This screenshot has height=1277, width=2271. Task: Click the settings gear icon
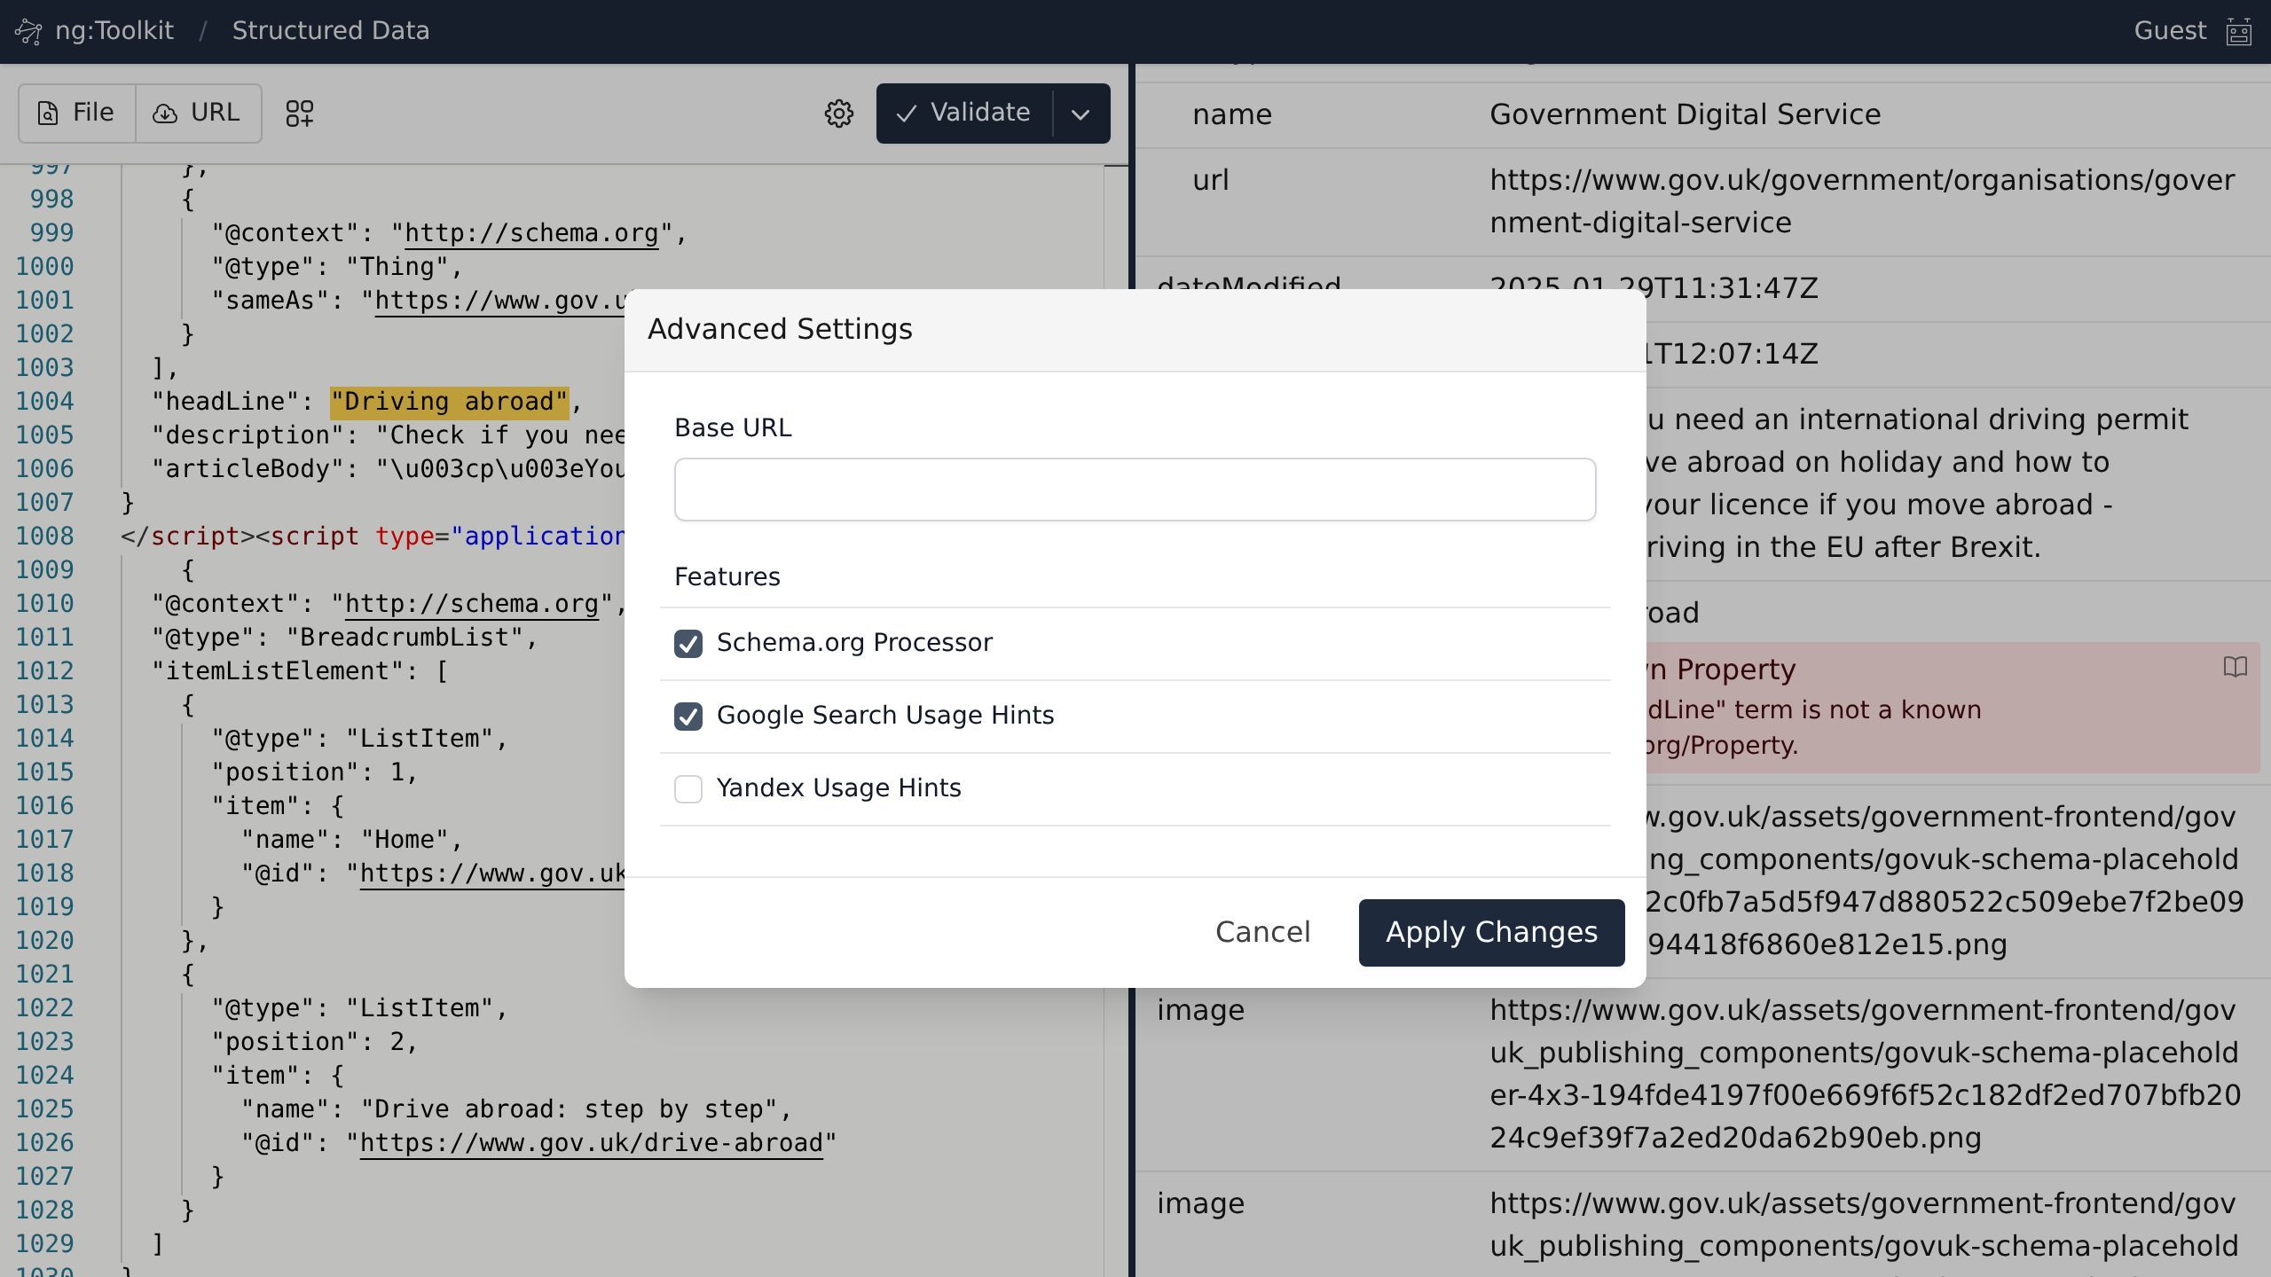point(838,114)
